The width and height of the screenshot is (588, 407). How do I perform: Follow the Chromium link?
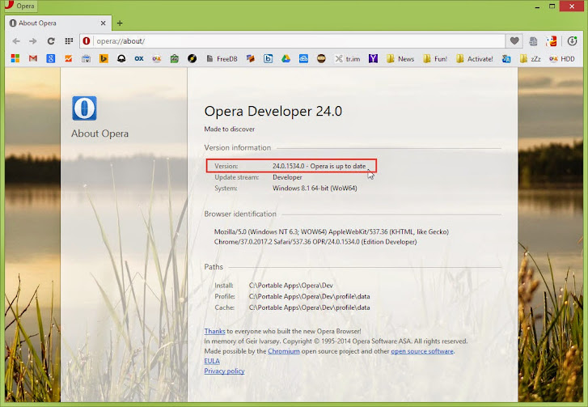coord(284,351)
